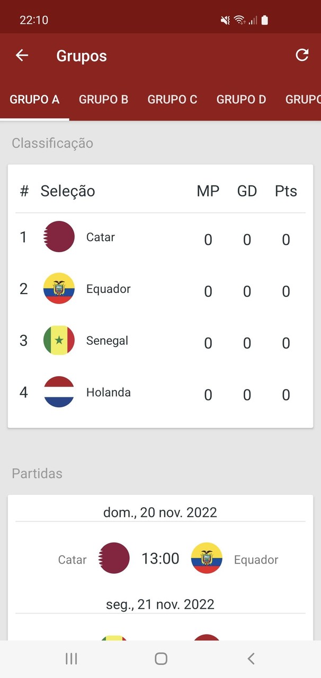Viewport: 321px width, 678px height.
Task: Tap the back arrow in the Grupos header
Action: pyautogui.click(x=22, y=55)
